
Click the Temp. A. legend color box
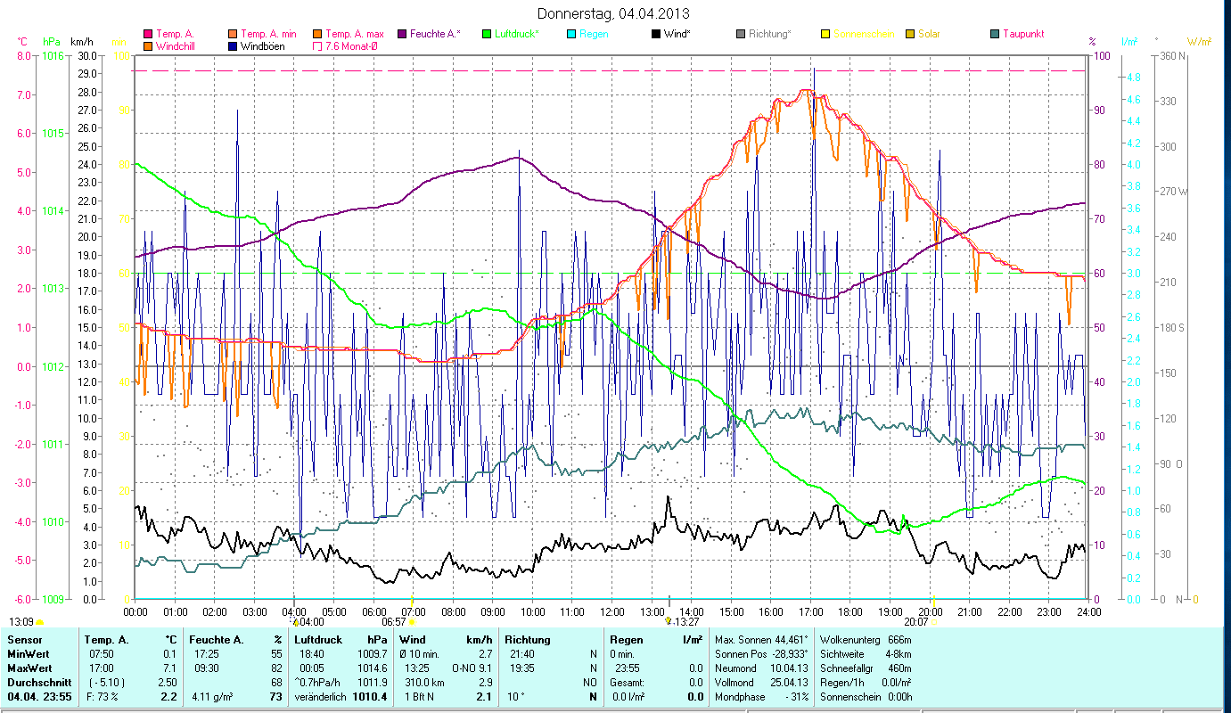point(148,34)
